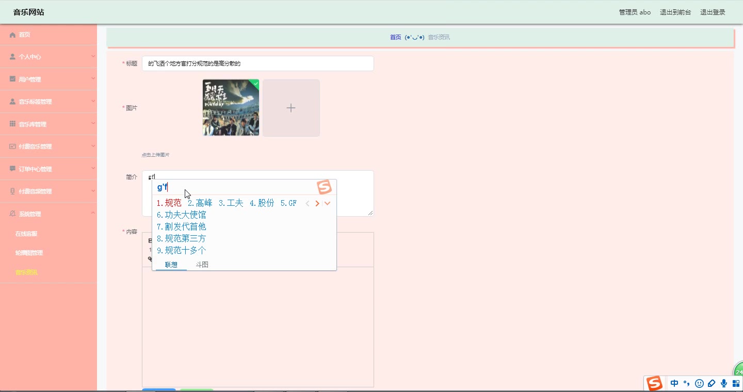Choose candidate 5 GF

(x=289, y=203)
